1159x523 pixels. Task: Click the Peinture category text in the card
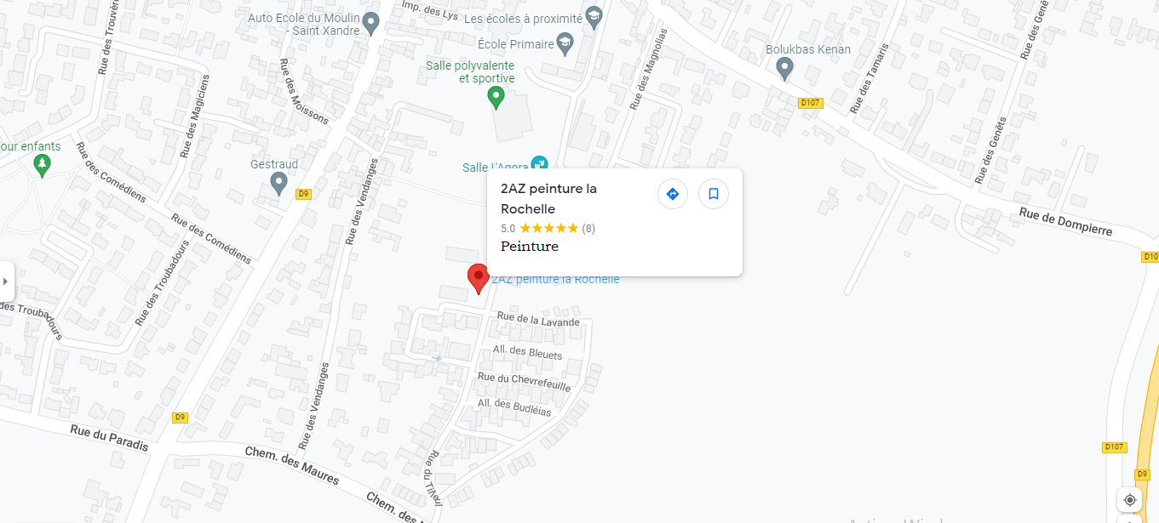pos(530,247)
